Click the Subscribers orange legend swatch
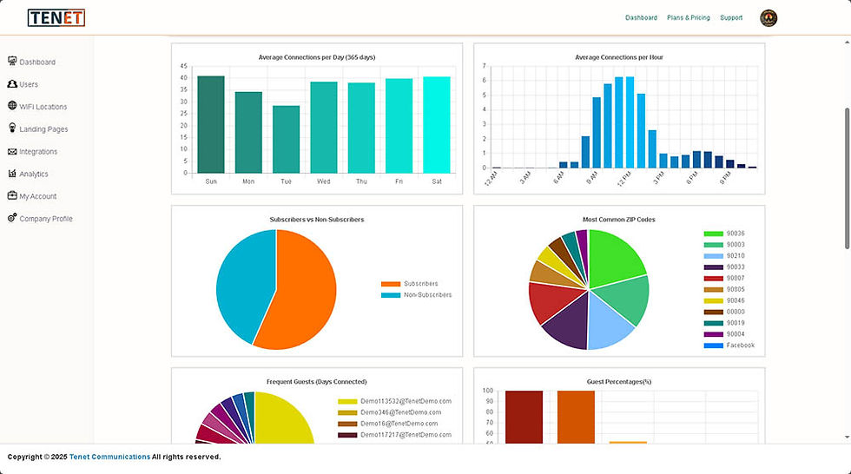 tap(391, 284)
